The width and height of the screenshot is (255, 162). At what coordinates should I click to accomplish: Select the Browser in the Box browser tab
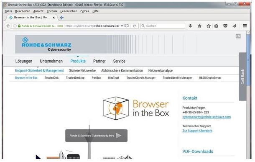(x=31, y=18)
